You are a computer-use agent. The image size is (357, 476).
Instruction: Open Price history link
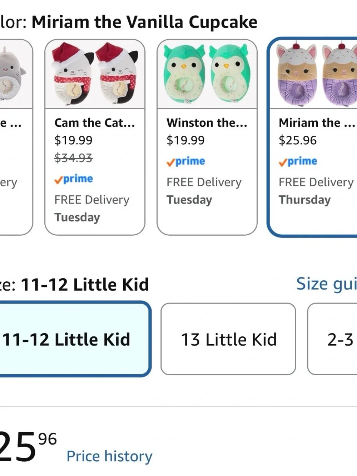(x=109, y=456)
